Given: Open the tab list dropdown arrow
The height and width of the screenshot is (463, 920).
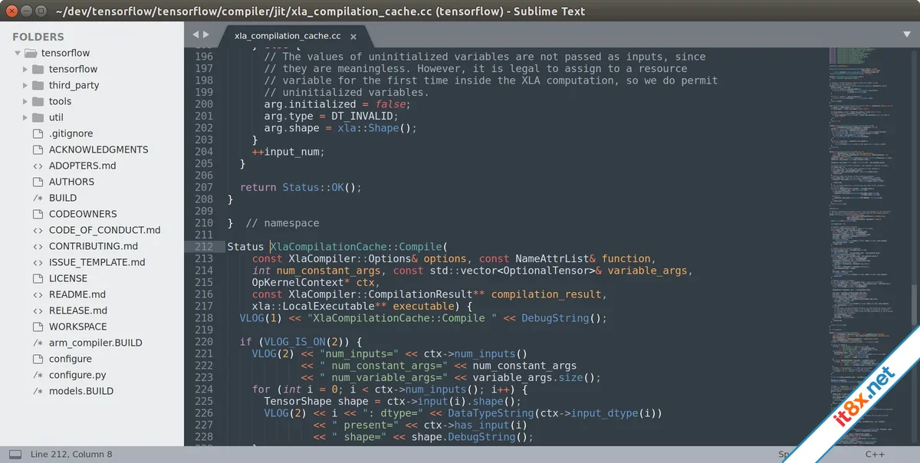Looking at the screenshot, I should pyautogui.click(x=906, y=34).
